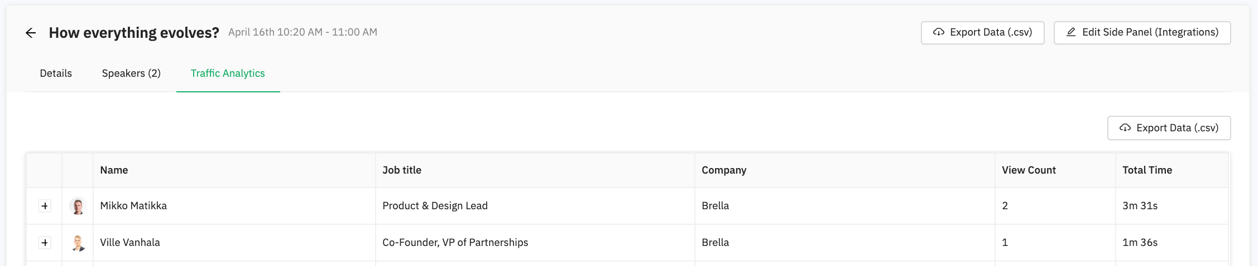
Task: Select the Mikko Matikka name cell
Action: pyautogui.click(x=133, y=206)
